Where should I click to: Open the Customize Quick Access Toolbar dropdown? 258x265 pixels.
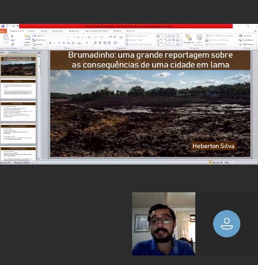pyautogui.click(x=18, y=26)
